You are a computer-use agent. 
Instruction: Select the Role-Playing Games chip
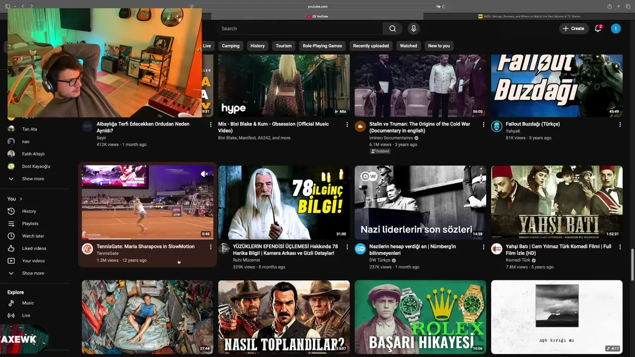(322, 46)
